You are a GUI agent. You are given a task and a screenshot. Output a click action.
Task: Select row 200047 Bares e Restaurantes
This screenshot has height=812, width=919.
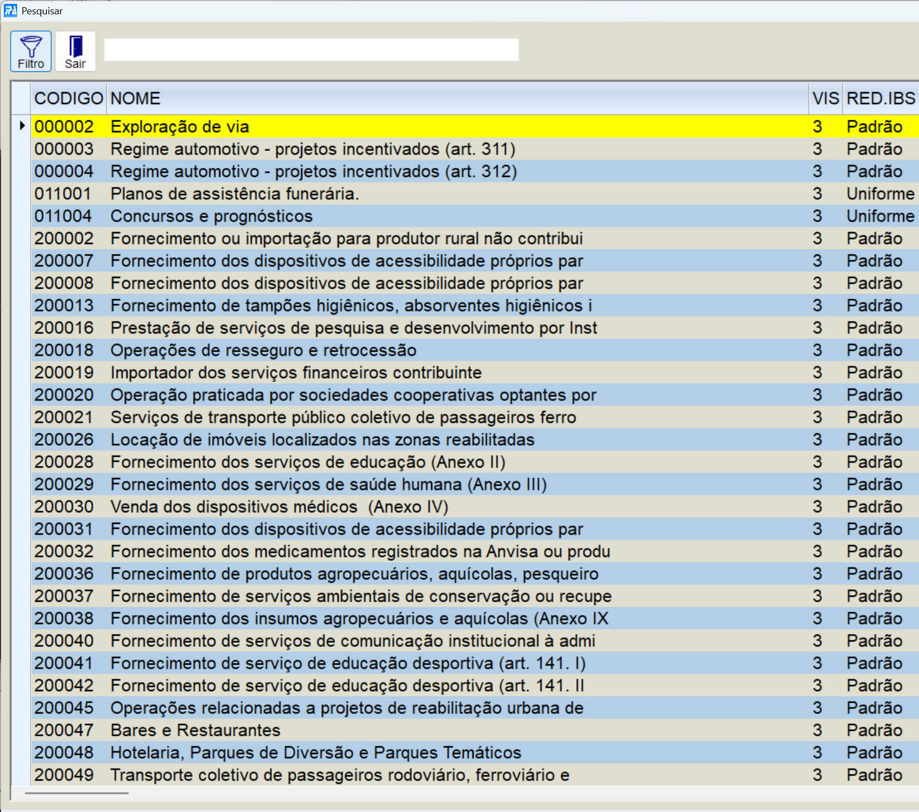195,730
